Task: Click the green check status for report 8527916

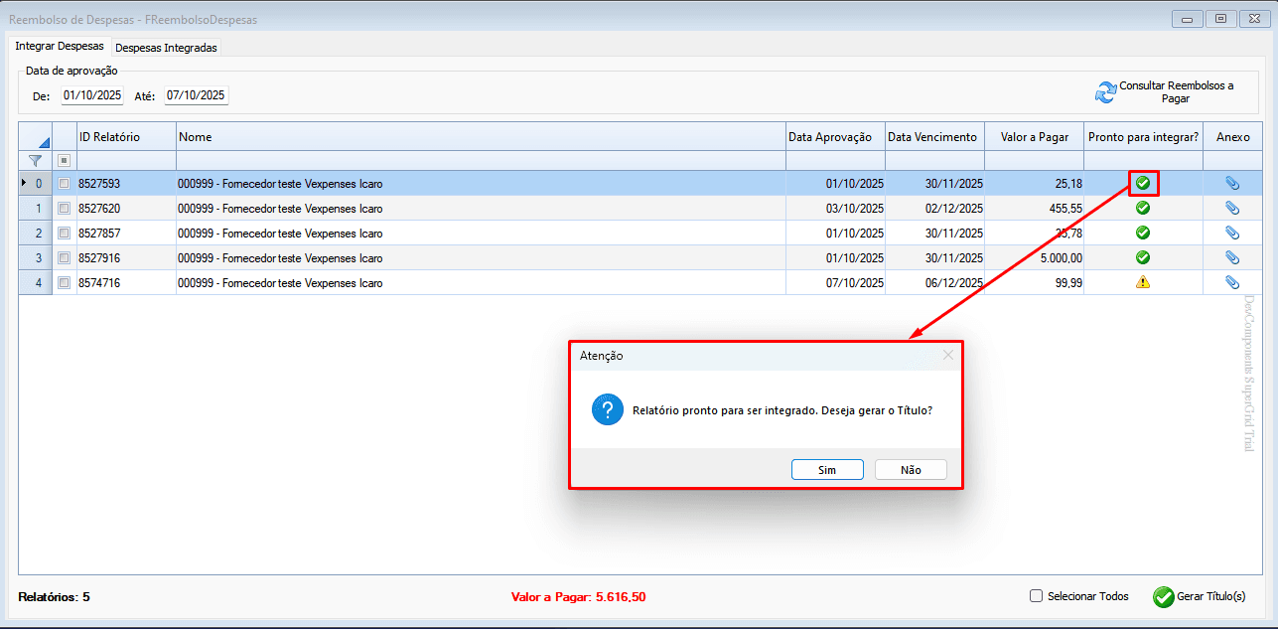Action: [x=1143, y=257]
